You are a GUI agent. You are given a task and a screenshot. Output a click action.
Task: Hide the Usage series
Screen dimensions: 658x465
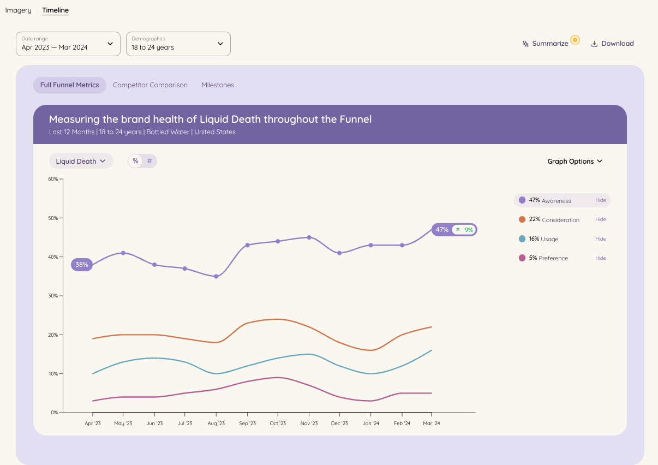pyautogui.click(x=601, y=239)
